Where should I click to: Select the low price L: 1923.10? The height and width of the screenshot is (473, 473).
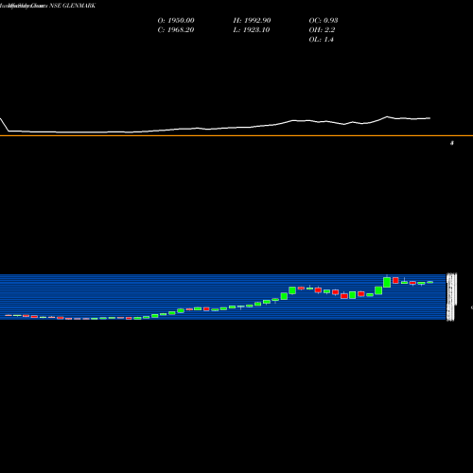coord(252,29)
